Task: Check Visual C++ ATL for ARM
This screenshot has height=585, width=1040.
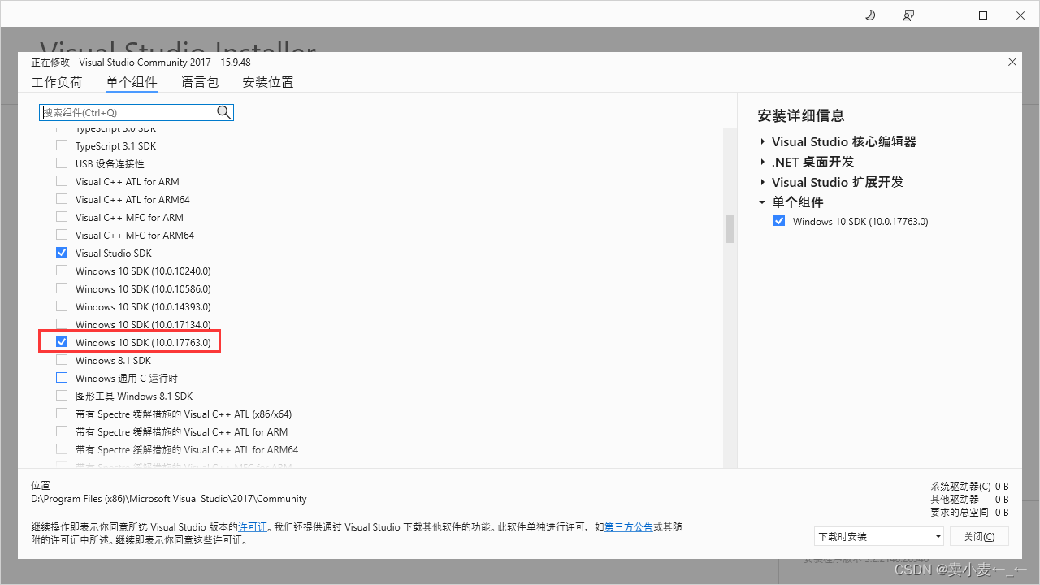Action: pyautogui.click(x=62, y=181)
